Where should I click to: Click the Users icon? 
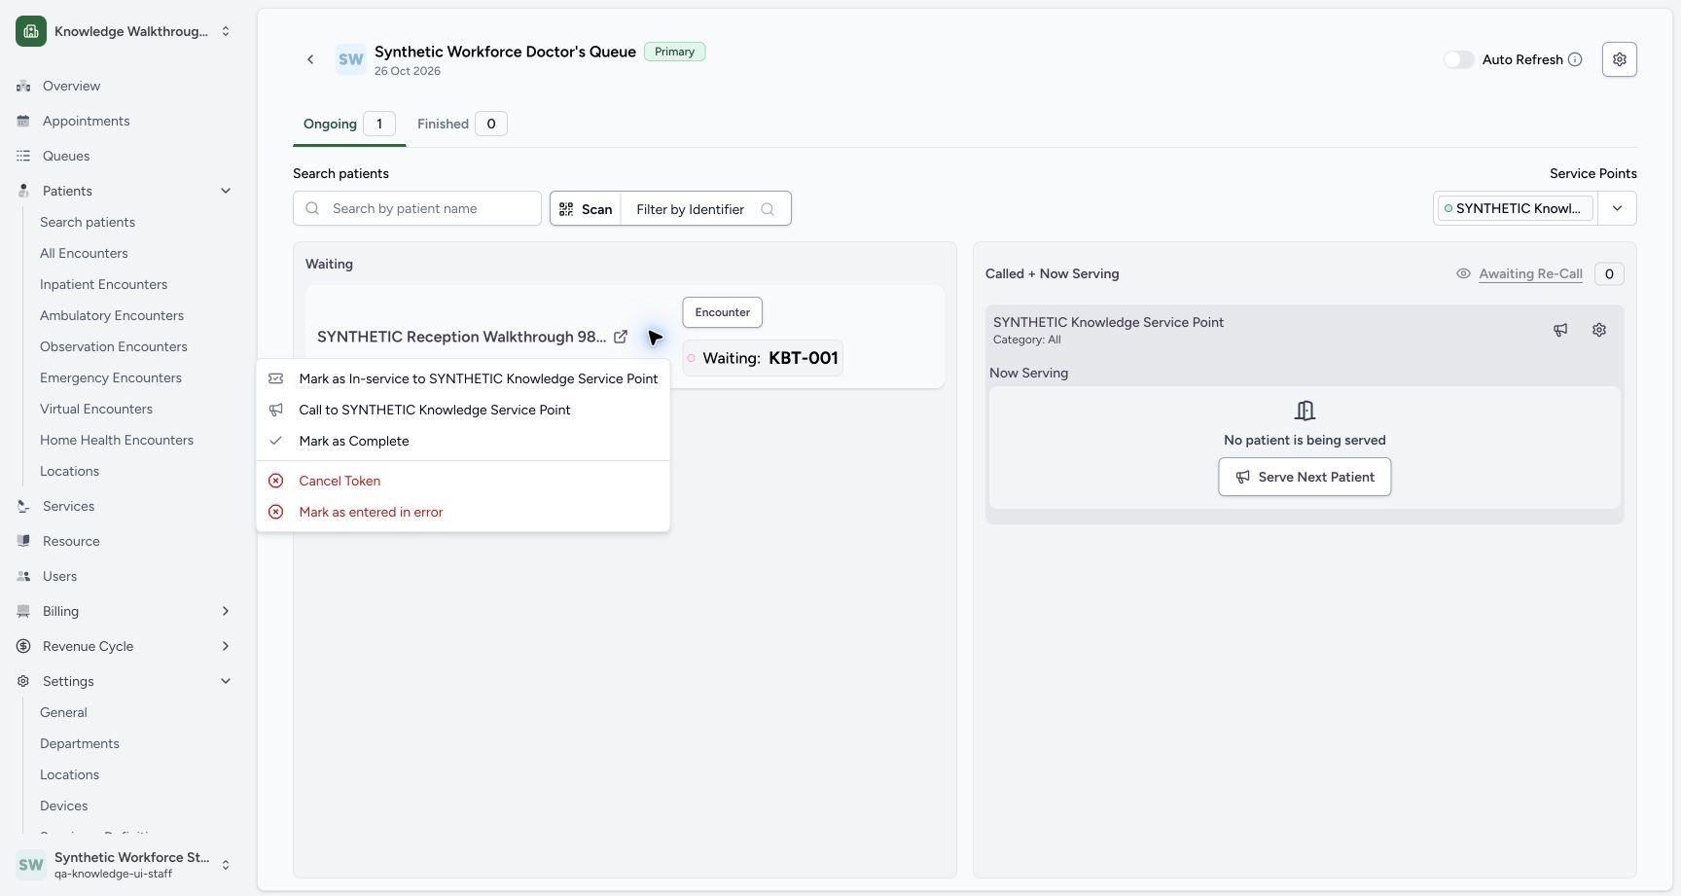point(23,576)
